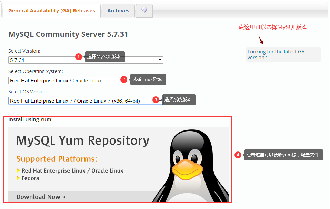Open the General Availability (GA) Releases tab
The image size is (330, 209).
click(x=51, y=11)
